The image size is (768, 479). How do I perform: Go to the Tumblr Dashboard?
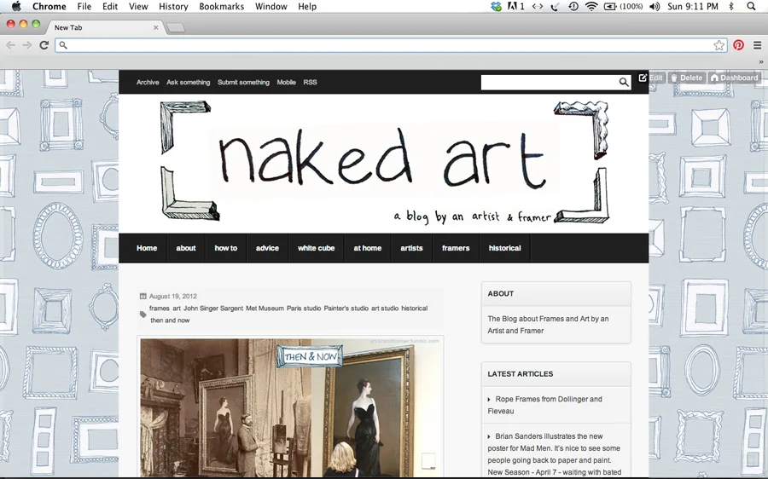[x=734, y=78]
